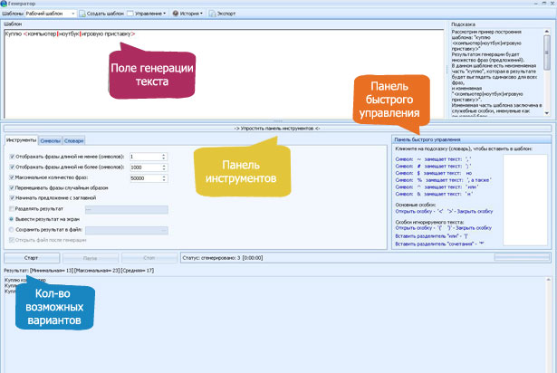Click Открыть скобку under Основные скобки
The width and height of the screenshot is (557, 373).
point(419,211)
